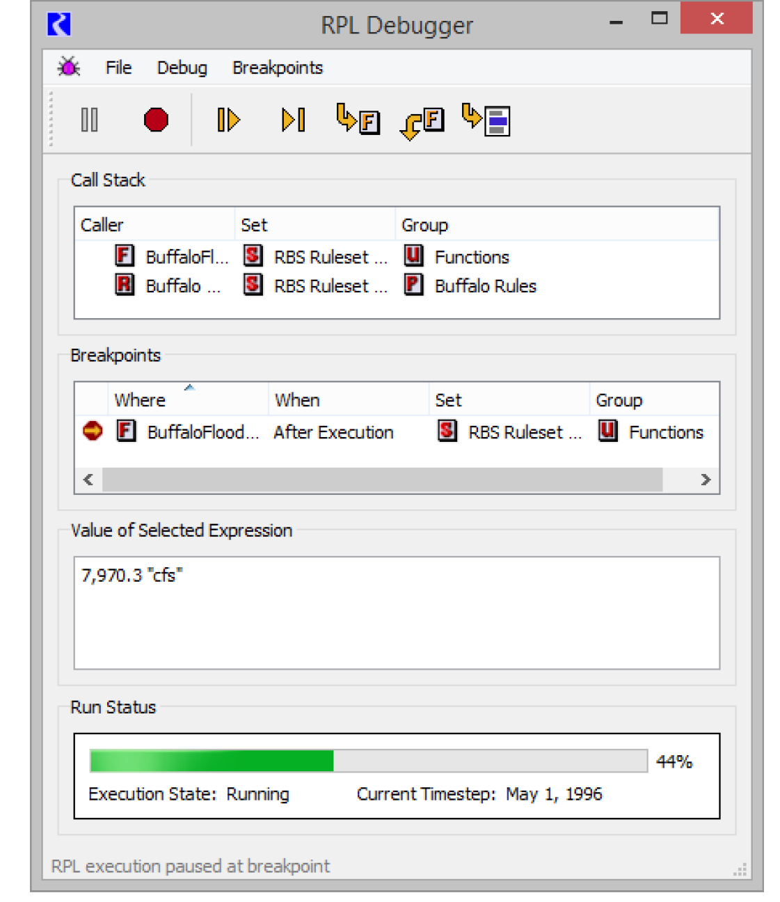780x902 pixels.
Task: Click the Continue execution toolbar icon
Action: [x=228, y=120]
